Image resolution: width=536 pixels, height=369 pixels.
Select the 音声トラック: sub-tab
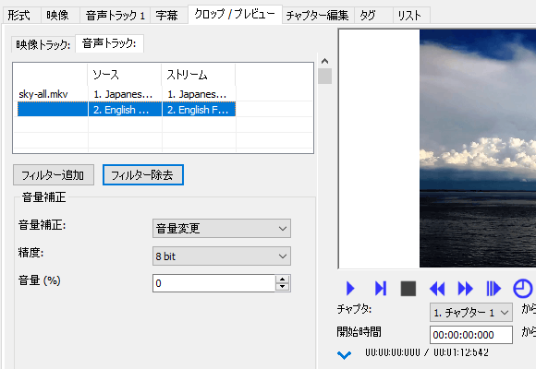(x=109, y=43)
